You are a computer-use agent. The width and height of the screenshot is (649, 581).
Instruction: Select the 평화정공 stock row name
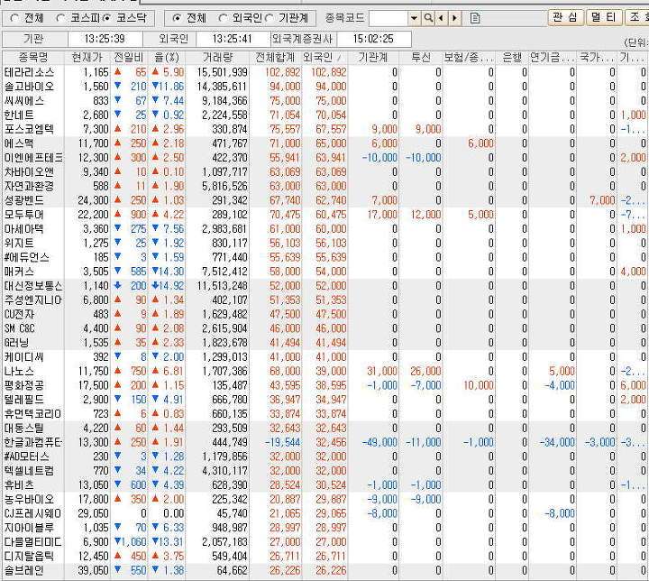24,385
